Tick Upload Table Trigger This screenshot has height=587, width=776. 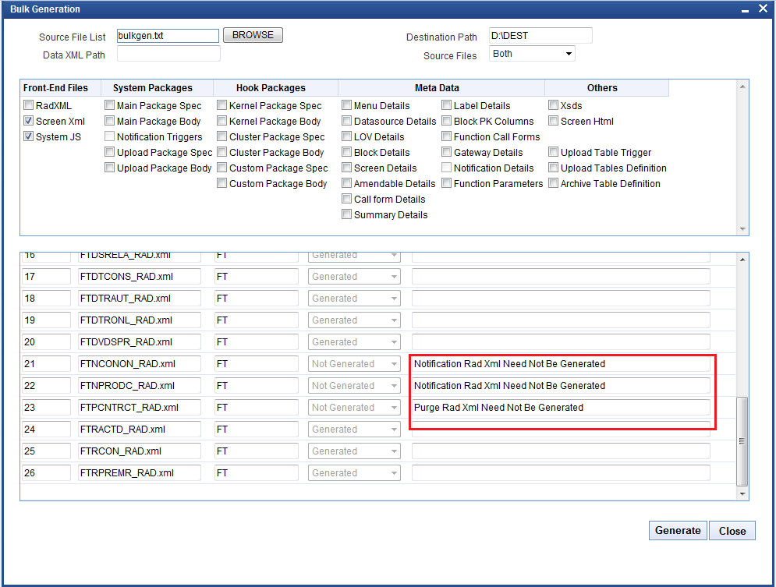[554, 152]
